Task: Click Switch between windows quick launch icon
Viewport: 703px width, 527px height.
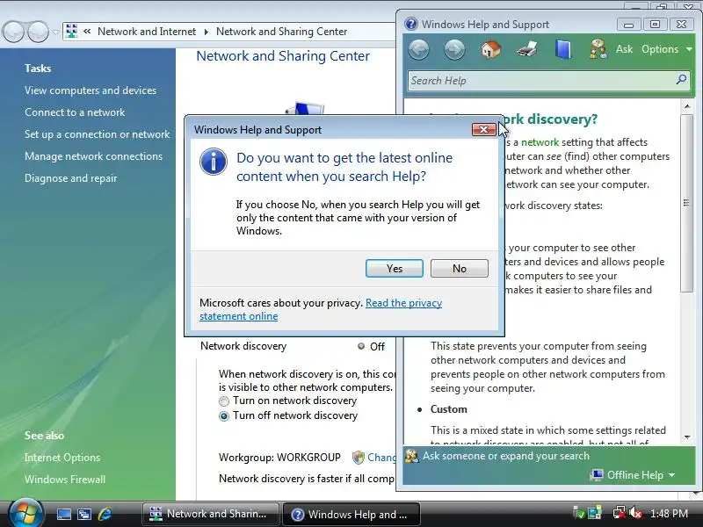Action: coord(83,514)
